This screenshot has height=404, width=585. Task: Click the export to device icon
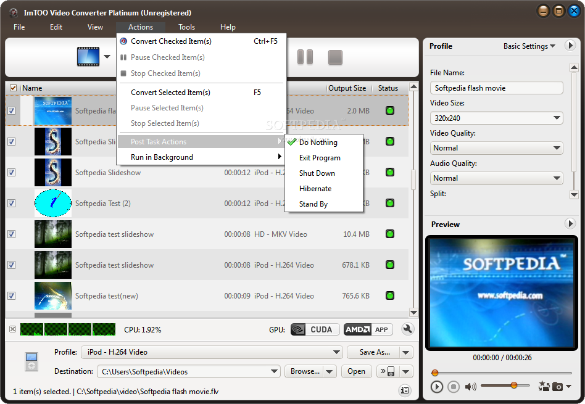[388, 371]
